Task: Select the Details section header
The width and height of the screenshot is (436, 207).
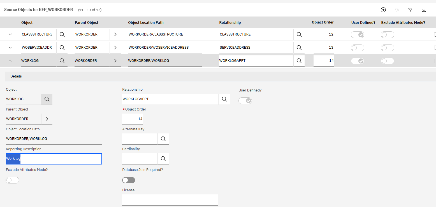Action: coord(16,76)
